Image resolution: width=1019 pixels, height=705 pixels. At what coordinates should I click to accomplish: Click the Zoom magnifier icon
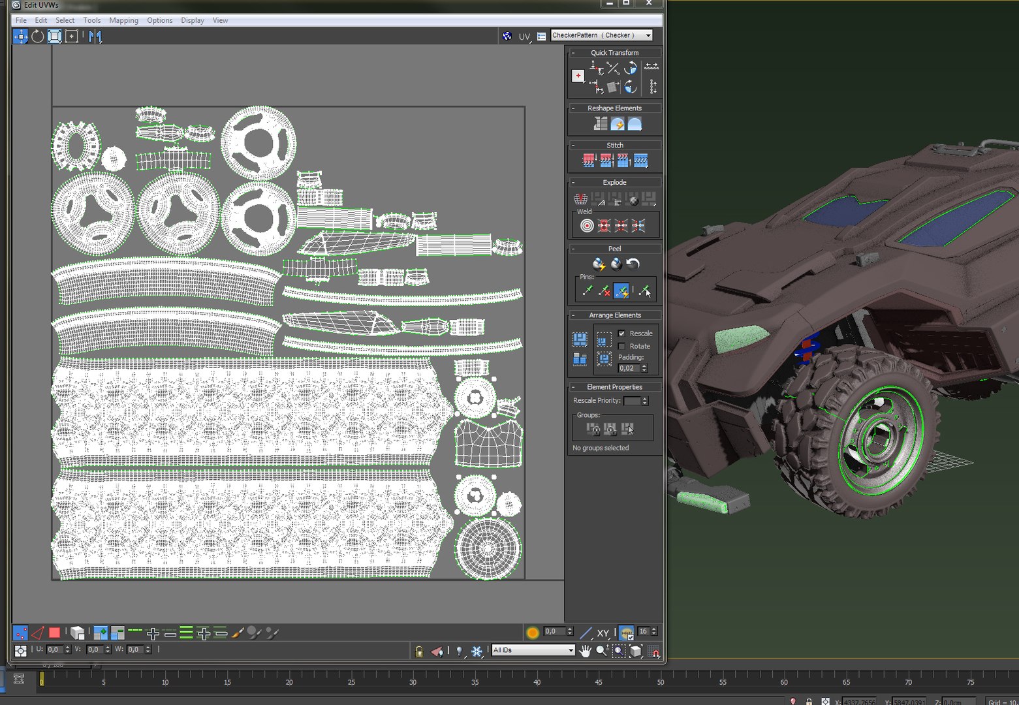602,651
